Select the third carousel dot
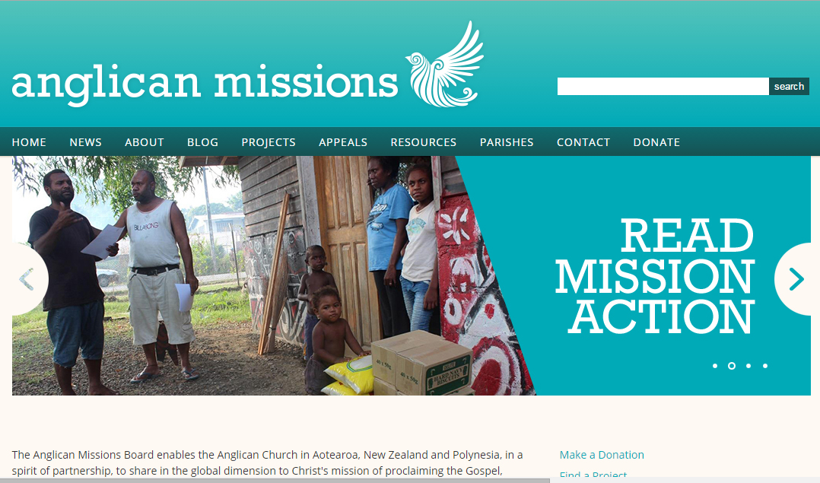Screen dimensions: 820x483 (x=748, y=366)
